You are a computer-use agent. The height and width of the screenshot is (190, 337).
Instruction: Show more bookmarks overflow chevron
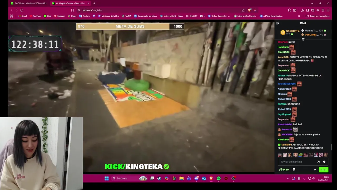(x=299, y=16)
